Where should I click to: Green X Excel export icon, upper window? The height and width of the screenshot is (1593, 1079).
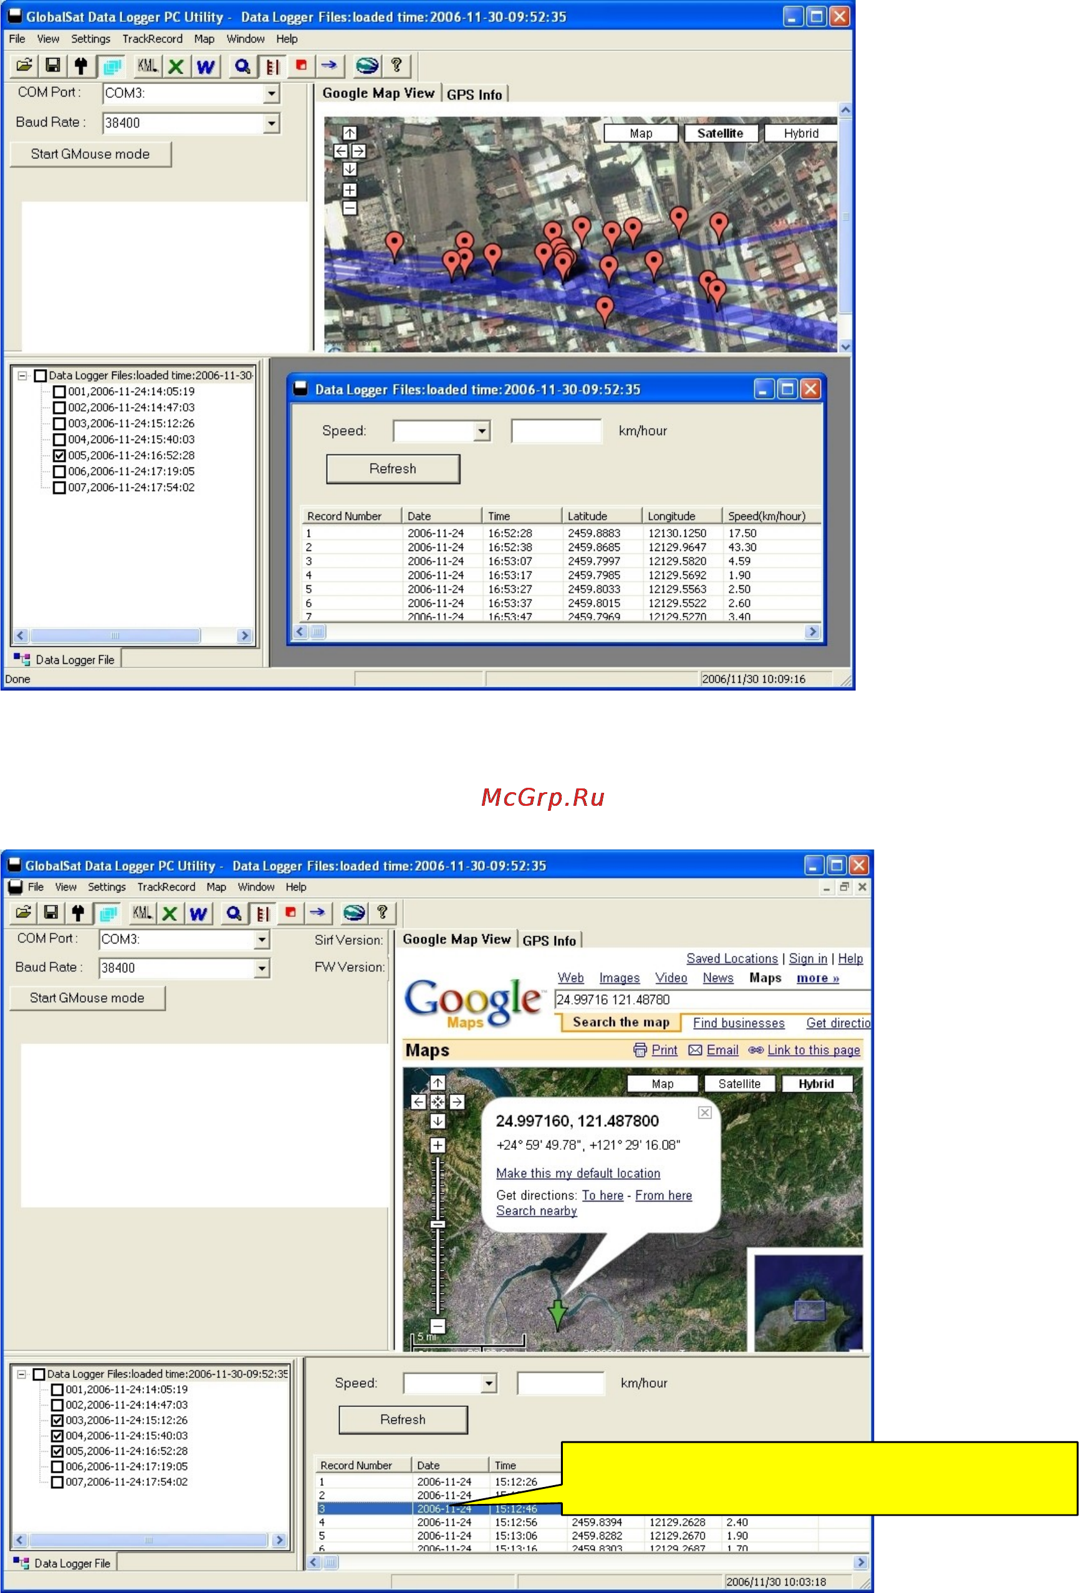point(176,66)
